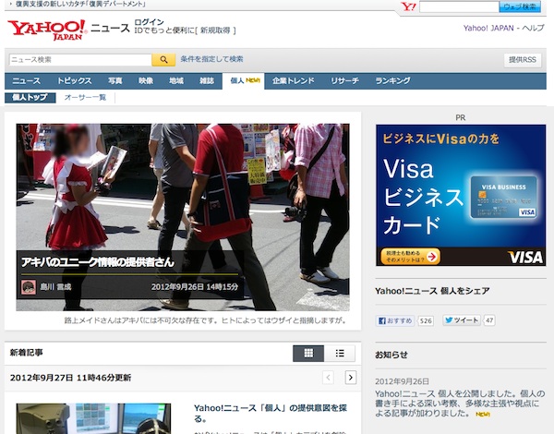Open the 提供RSS button

(x=523, y=60)
